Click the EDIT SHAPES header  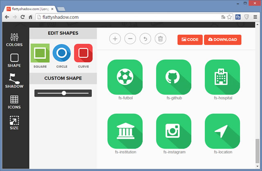click(63, 33)
